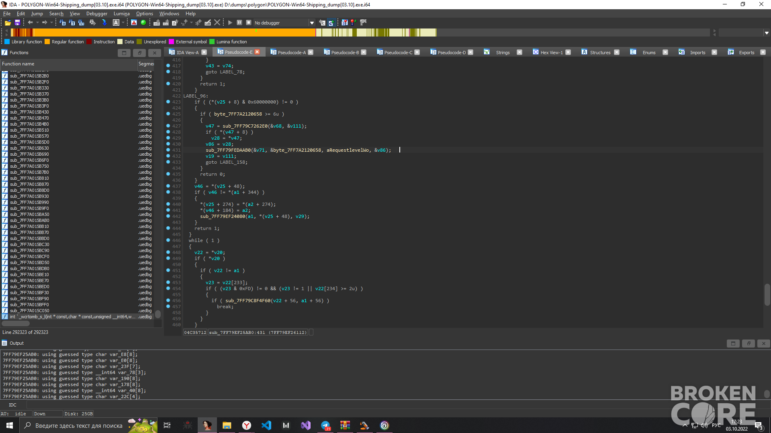Open the Debugger menu
Screen dimensions: 771x433
pyautogui.click(x=97, y=13)
